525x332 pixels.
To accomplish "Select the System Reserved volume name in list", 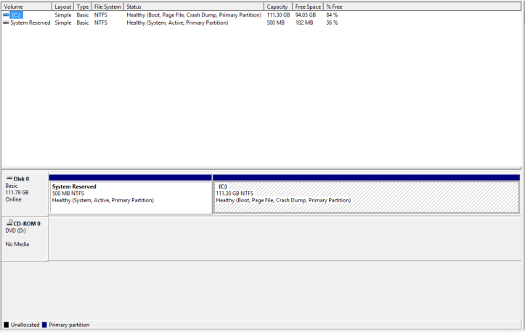I will [x=30, y=22].
